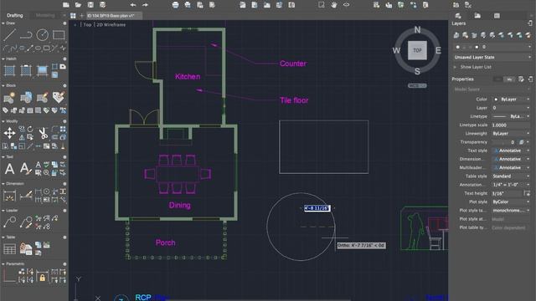Click the Save icon in top toolbar

coord(90,5)
